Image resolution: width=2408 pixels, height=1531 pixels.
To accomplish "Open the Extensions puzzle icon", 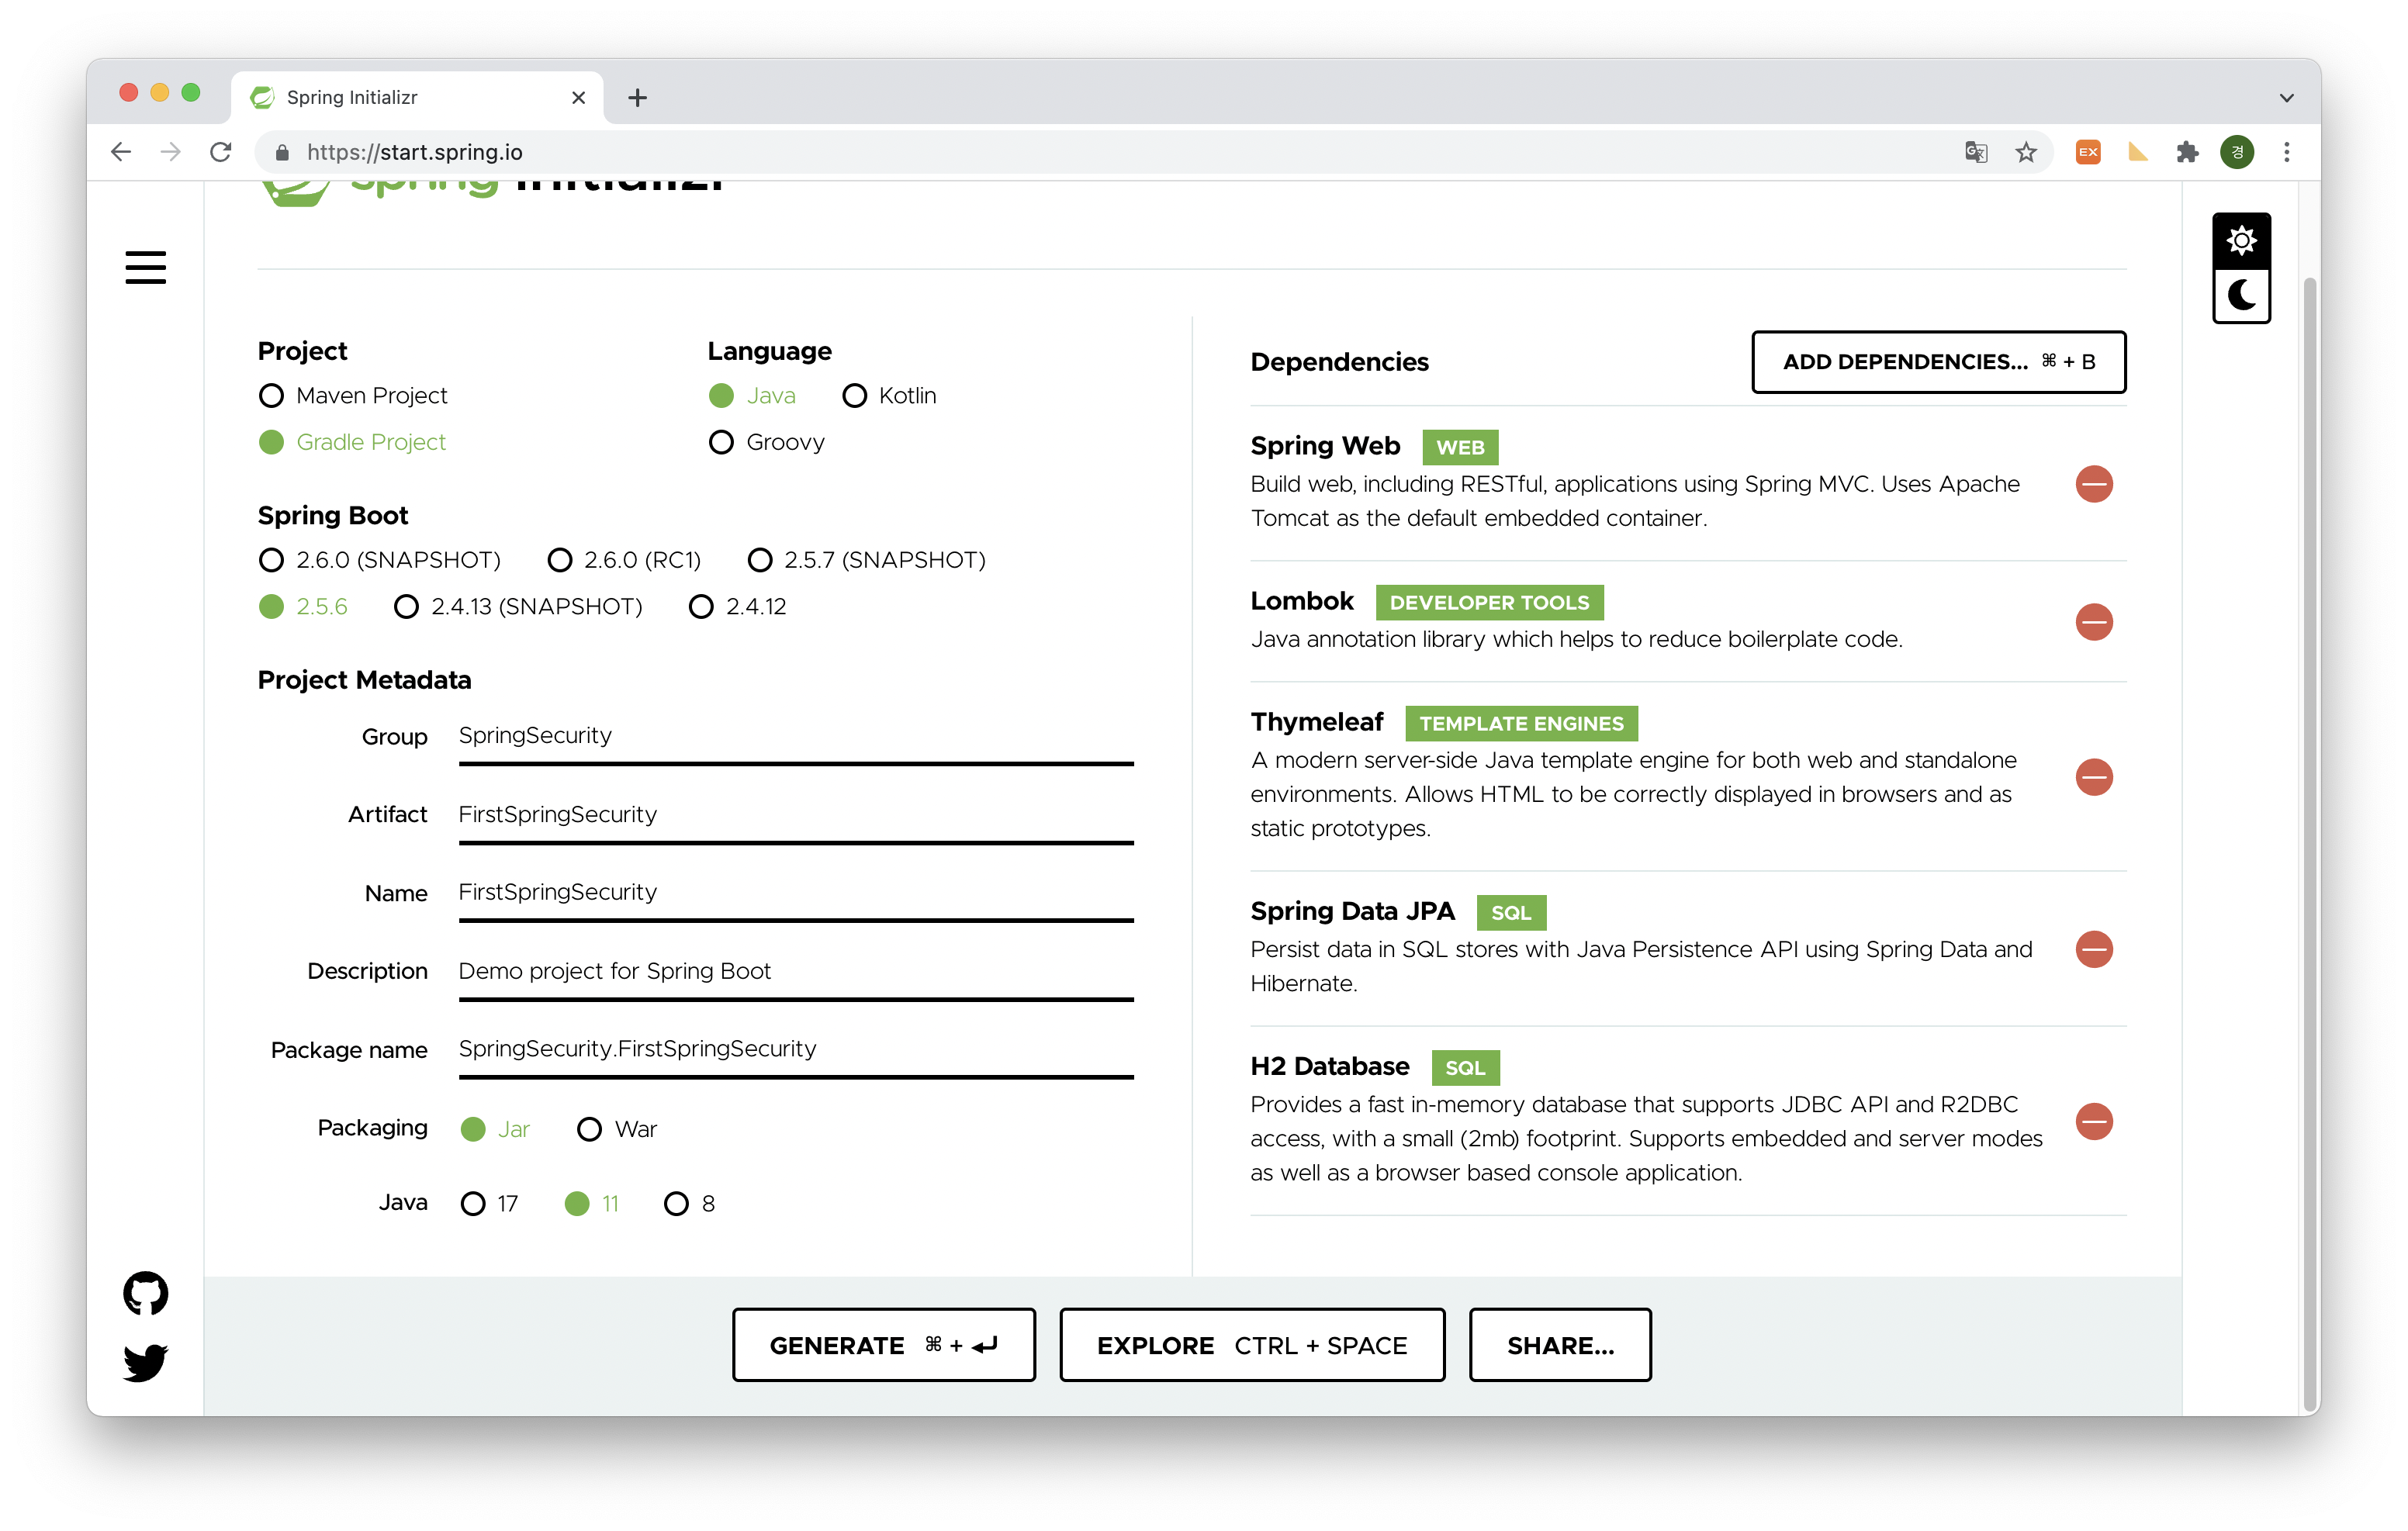I will (x=2187, y=152).
